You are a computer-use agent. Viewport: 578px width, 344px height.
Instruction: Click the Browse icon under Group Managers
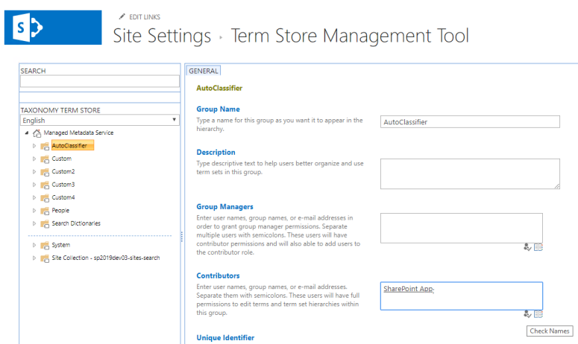(x=538, y=248)
